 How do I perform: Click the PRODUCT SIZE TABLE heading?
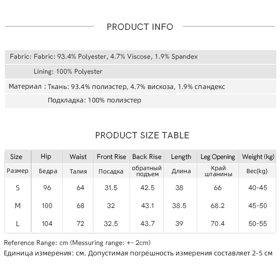coord(142,135)
